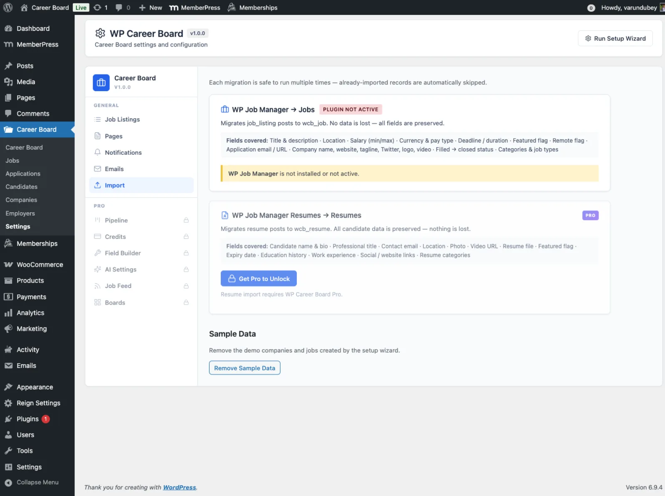Click the Plugins plug icon
Viewport: 665px width, 496px height.
8,419
